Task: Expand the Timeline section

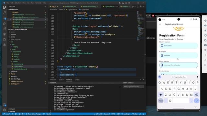Action: pos(12,111)
